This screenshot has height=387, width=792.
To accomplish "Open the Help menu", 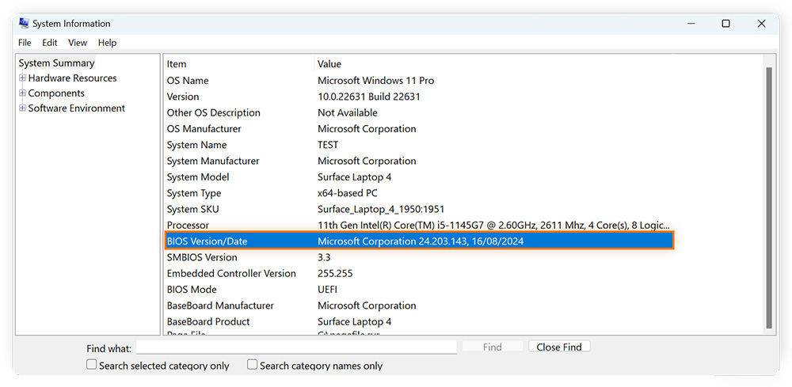I will [107, 43].
